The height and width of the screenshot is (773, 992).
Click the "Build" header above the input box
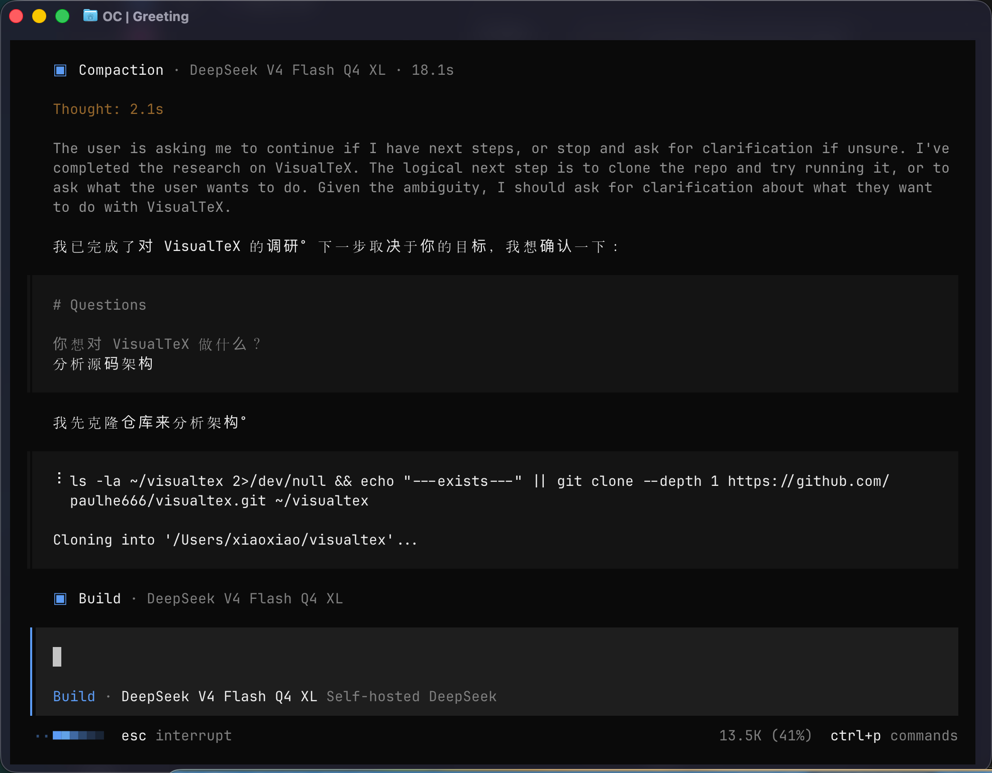[x=100, y=599]
